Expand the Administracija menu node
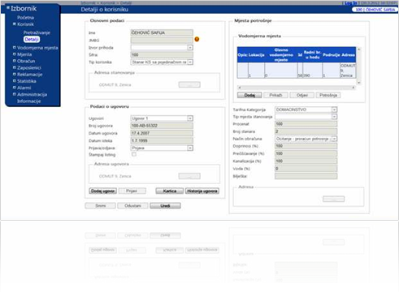The width and height of the screenshot is (399, 292). (x=15, y=94)
